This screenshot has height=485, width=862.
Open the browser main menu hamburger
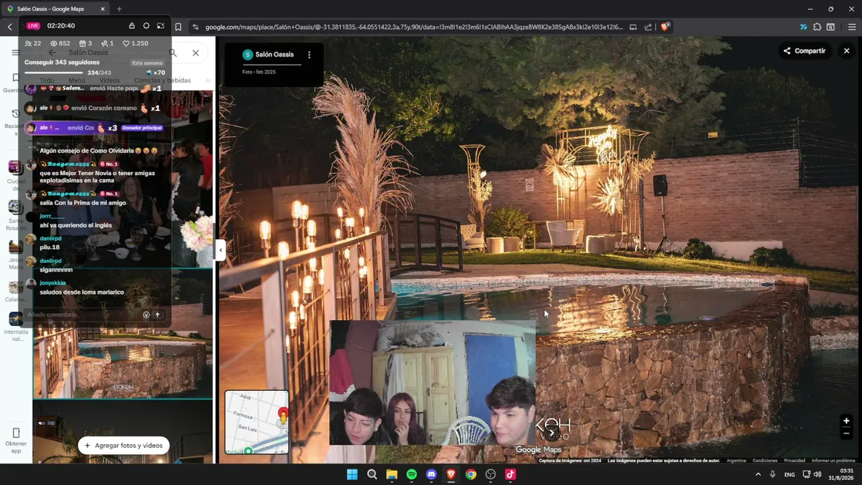pos(852,27)
